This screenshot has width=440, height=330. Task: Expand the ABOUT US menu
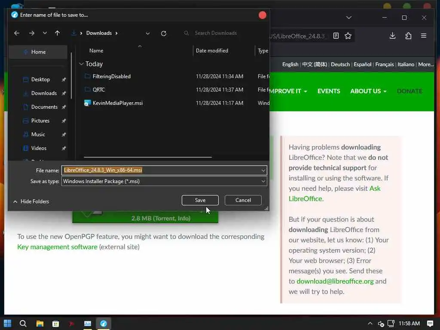click(x=368, y=91)
